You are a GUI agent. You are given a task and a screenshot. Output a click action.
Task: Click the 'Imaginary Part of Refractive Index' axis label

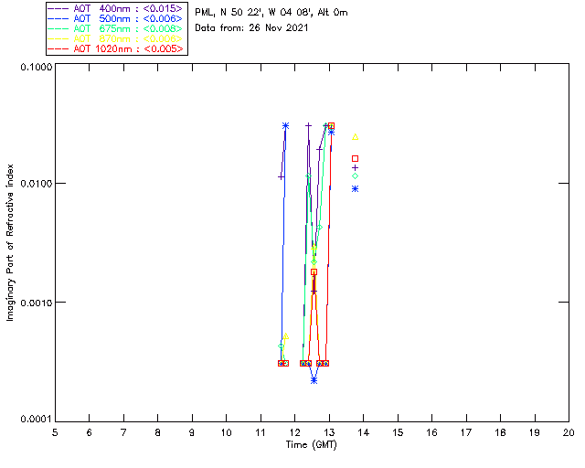pyautogui.click(x=10, y=242)
